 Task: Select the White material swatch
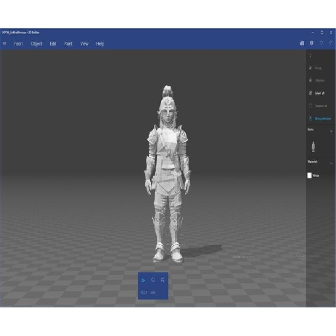coord(310,176)
